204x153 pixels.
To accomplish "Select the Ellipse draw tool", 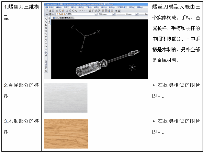I will tap(46, 47).
